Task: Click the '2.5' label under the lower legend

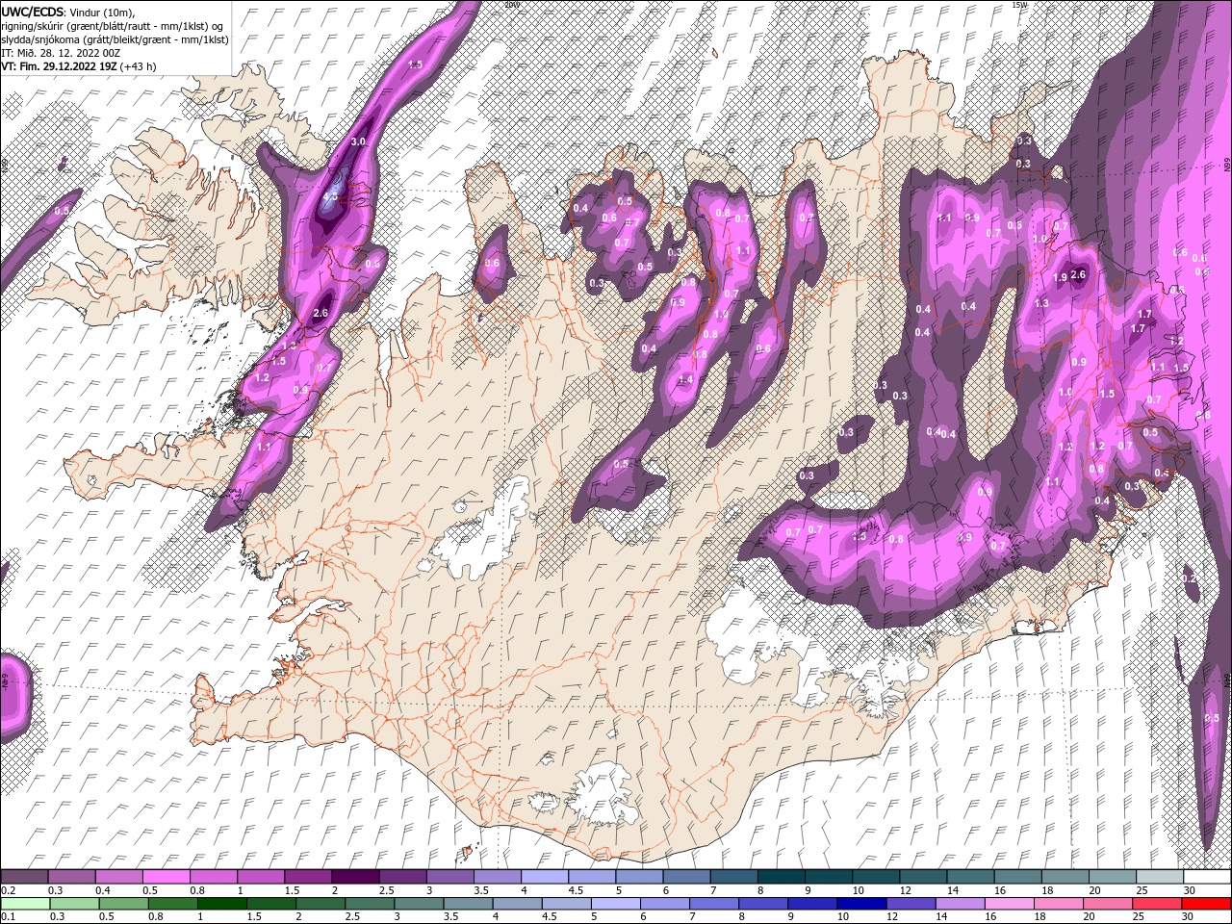Action: tap(351, 916)
